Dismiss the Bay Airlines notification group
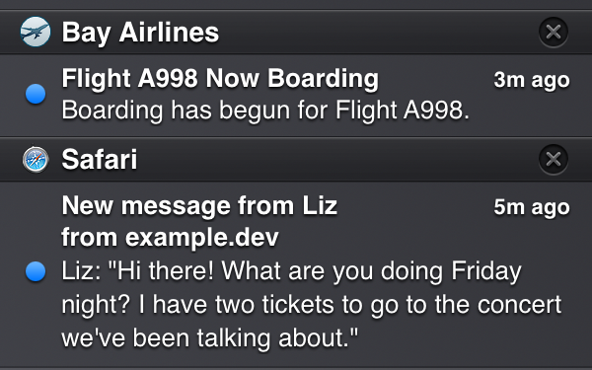 click(x=554, y=33)
